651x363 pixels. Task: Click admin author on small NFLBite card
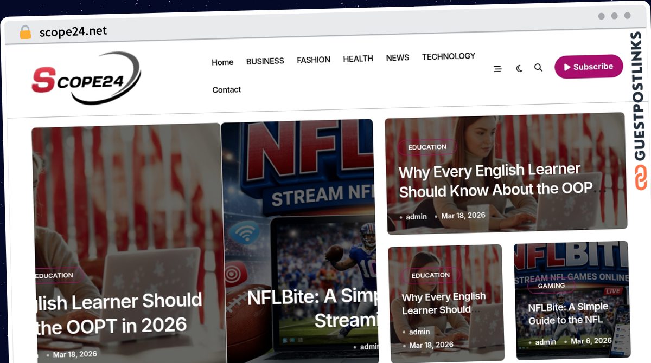coord(546,342)
